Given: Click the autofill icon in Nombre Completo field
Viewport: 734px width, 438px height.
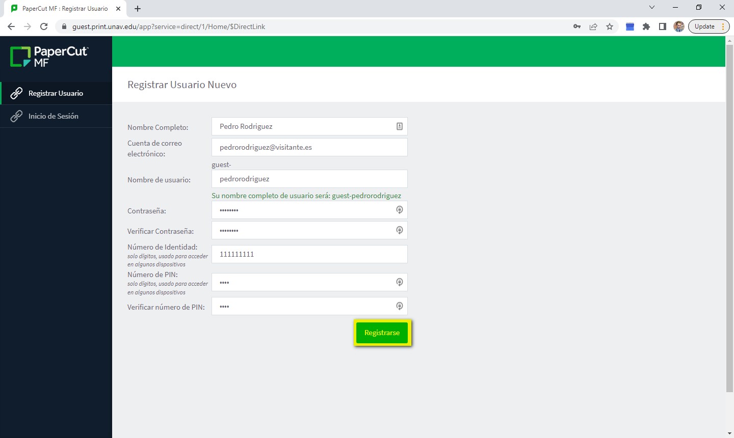Looking at the screenshot, I should click(400, 126).
